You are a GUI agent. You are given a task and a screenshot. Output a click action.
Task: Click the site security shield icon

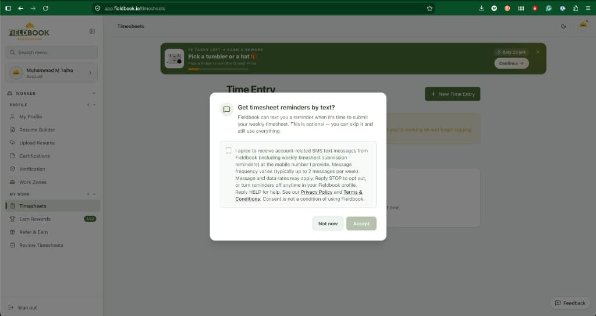pos(98,8)
